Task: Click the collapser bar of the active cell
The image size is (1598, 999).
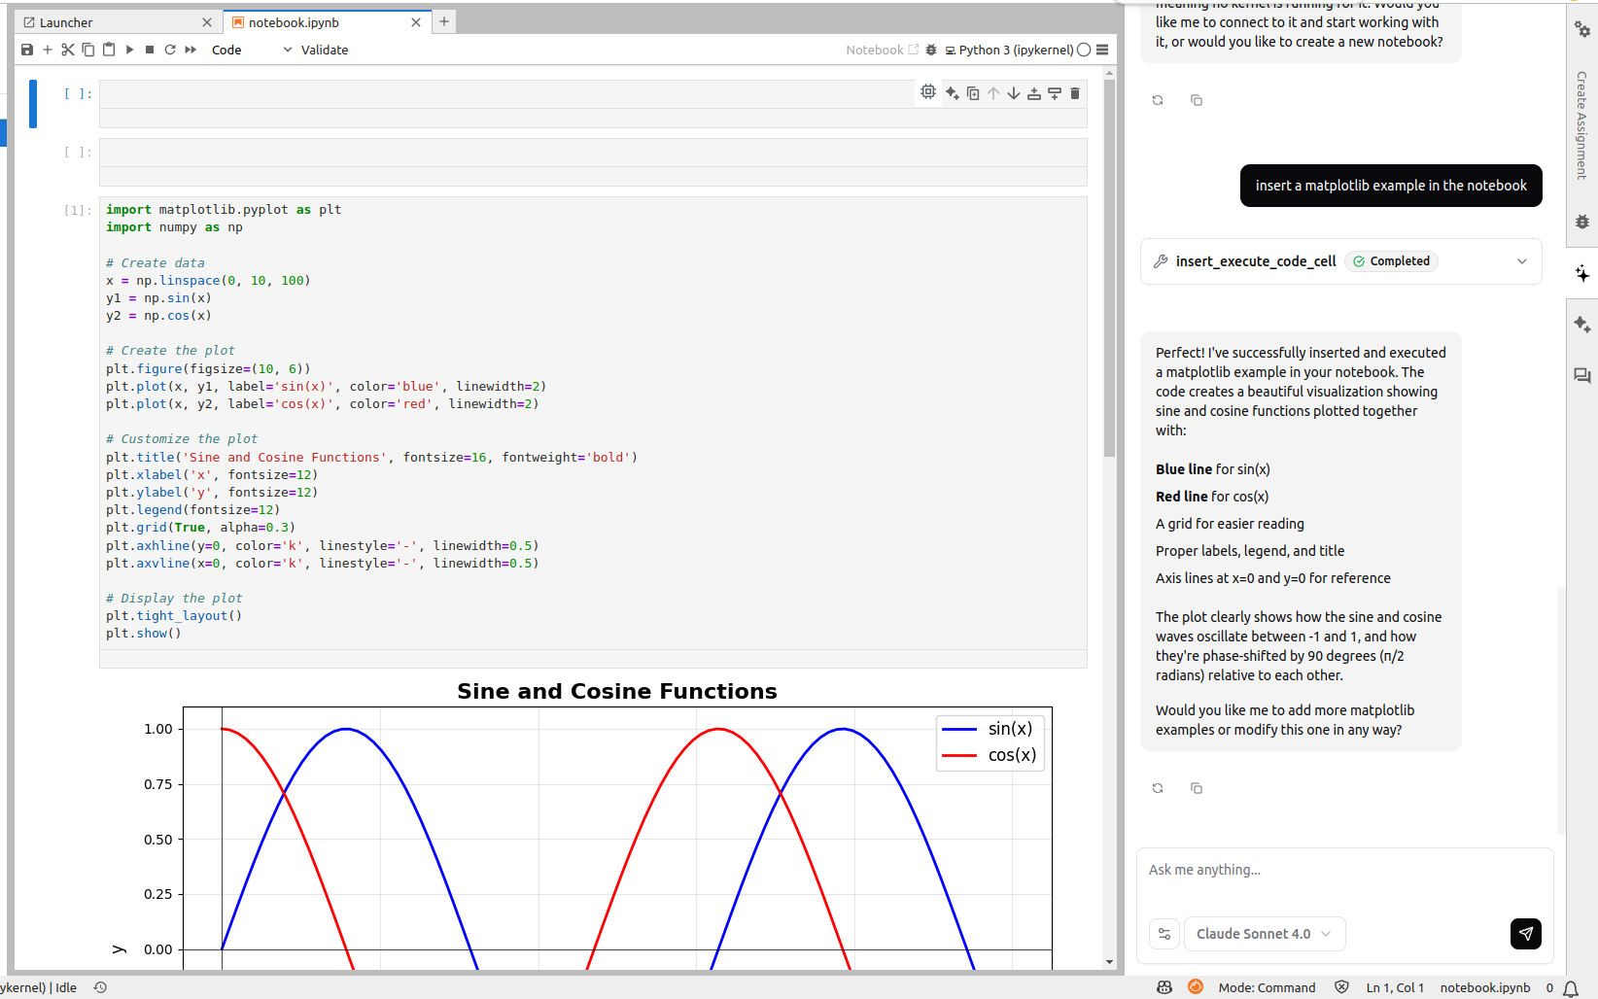Action: tap(33, 104)
